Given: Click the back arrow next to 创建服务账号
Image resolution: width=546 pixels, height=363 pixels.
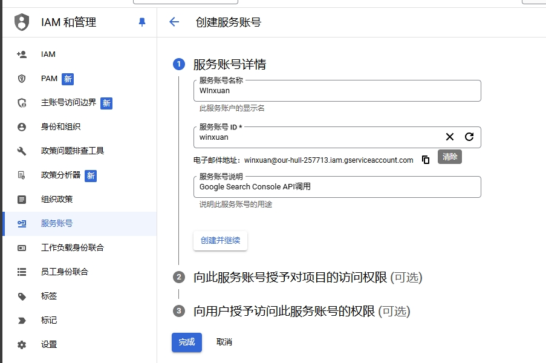Looking at the screenshot, I should (x=174, y=22).
